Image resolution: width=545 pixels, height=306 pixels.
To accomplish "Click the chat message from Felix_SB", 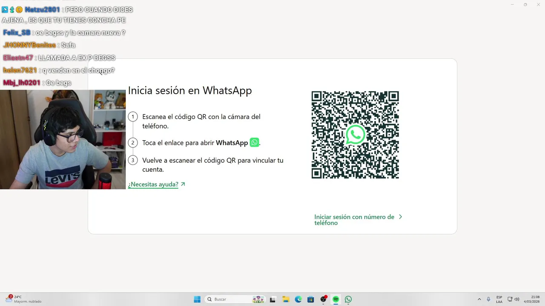I will point(64,33).
